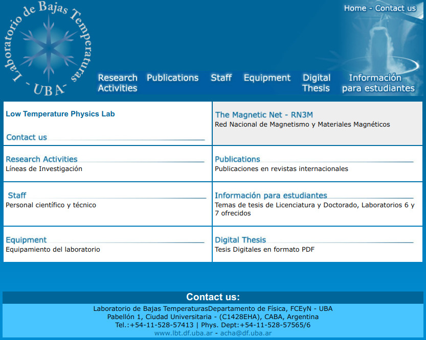Click the acha@df.uba.ar email link

[x=246, y=333]
